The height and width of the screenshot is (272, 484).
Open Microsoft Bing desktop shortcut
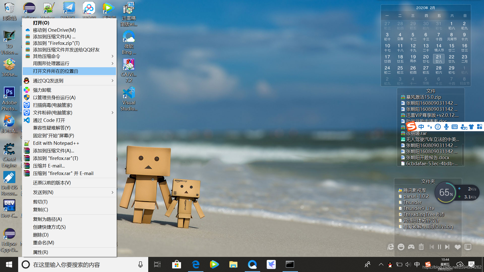coord(129,42)
